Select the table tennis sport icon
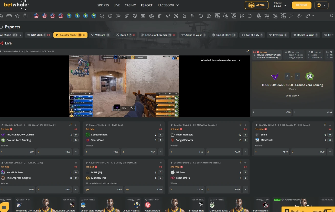The height and width of the screenshot is (212, 335). 250,16
